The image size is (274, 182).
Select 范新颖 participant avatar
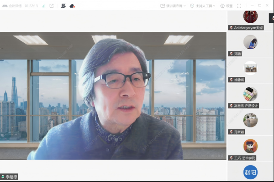(250, 120)
